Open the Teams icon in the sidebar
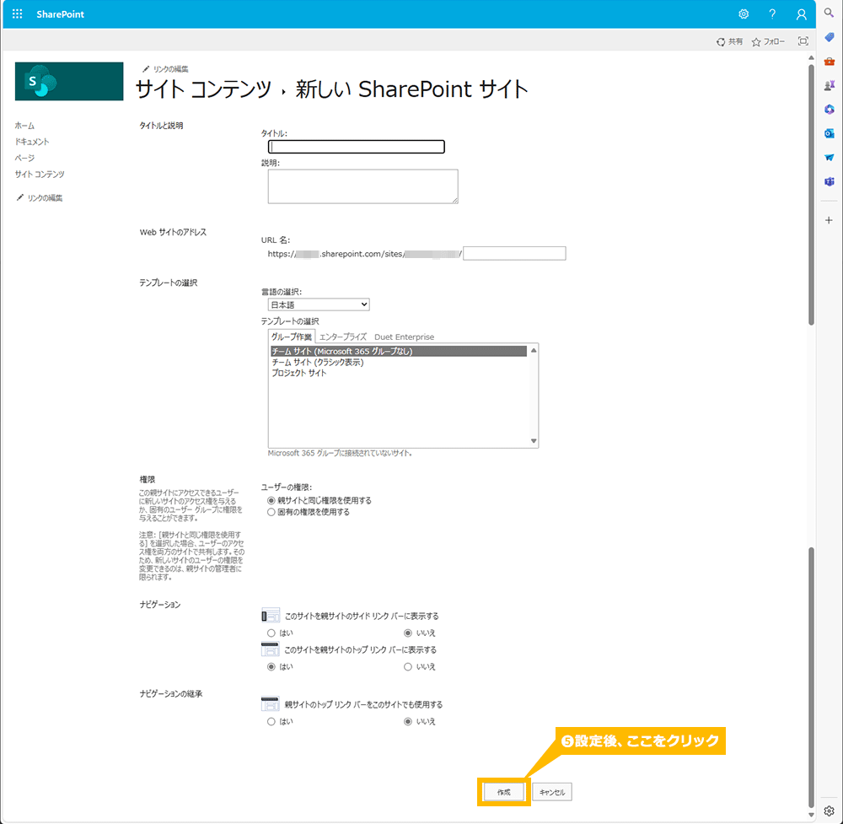Image resolution: width=843 pixels, height=824 pixels. 829,181
